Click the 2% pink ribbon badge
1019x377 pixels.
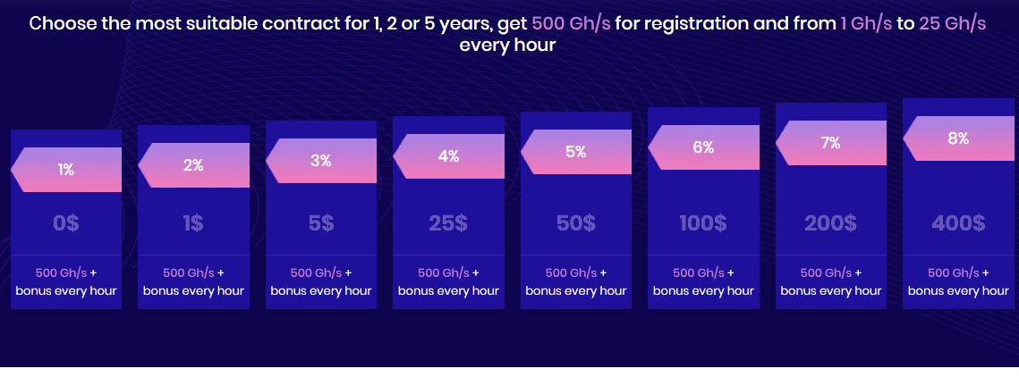pyautogui.click(x=193, y=165)
